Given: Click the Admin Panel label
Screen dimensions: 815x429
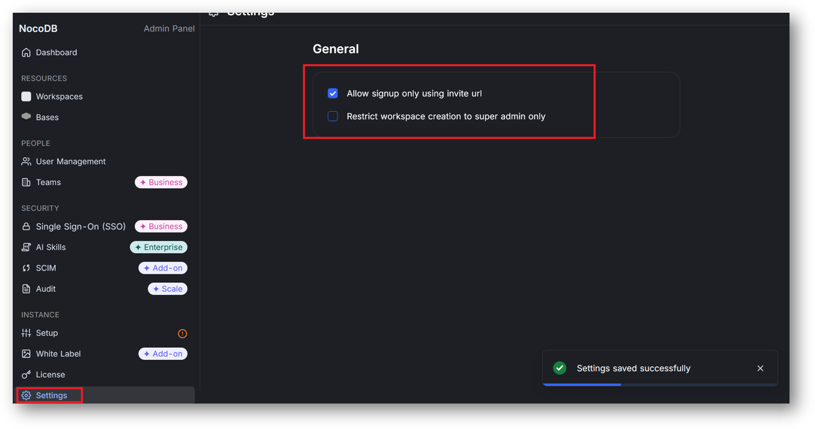Looking at the screenshot, I should pos(169,29).
